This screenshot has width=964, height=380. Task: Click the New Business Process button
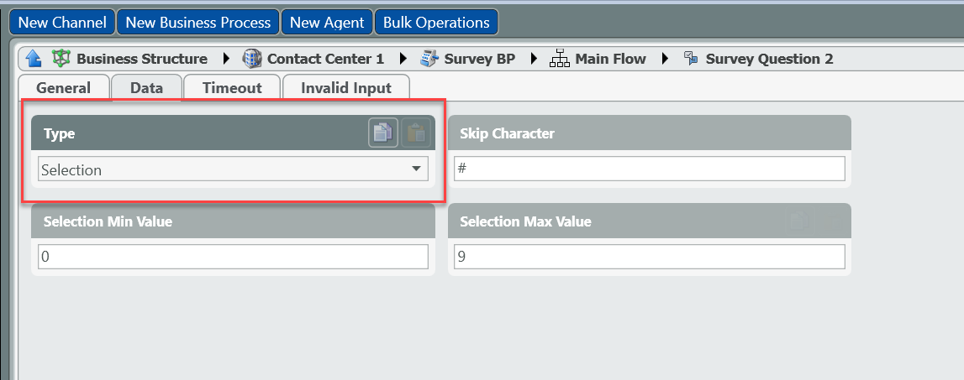[198, 23]
